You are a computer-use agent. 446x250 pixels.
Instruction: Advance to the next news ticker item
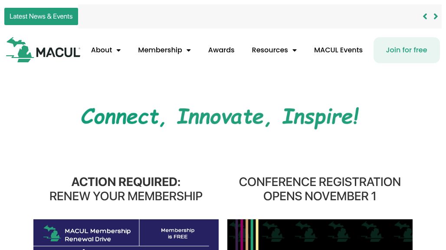436,16
